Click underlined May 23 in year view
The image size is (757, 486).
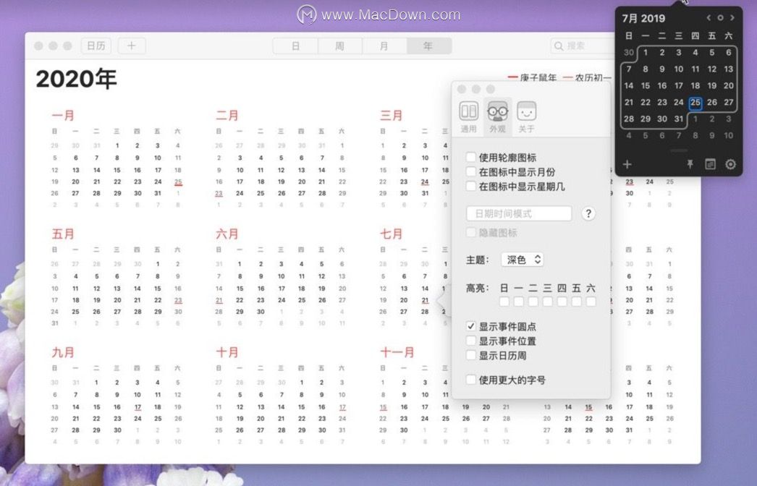tap(178, 300)
